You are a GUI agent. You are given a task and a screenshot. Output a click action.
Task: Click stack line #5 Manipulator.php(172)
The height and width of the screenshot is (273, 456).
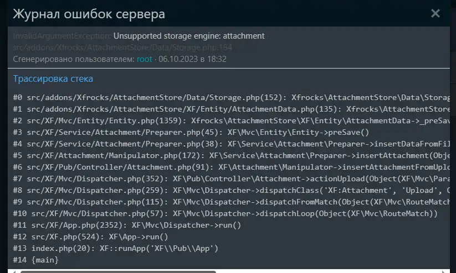coord(231,155)
